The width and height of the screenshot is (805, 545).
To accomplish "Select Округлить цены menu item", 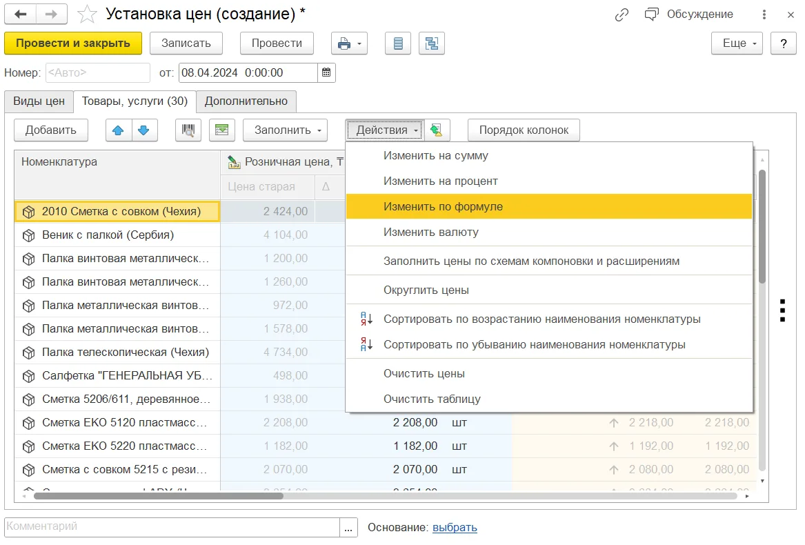I will point(549,290).
